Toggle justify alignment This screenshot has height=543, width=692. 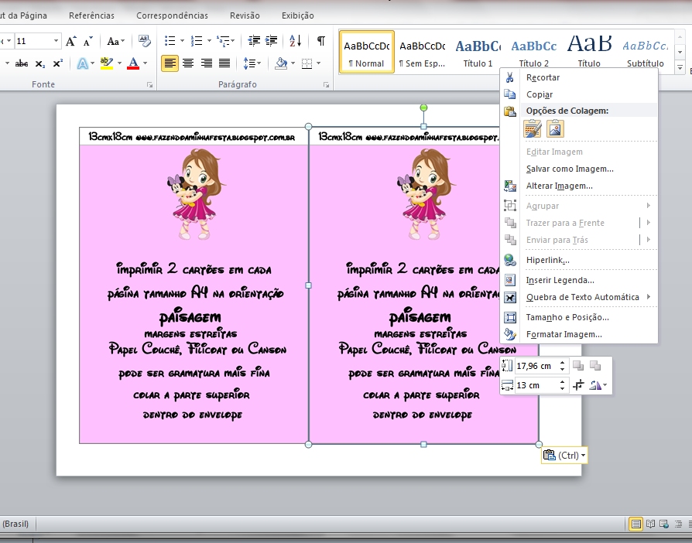224,63
